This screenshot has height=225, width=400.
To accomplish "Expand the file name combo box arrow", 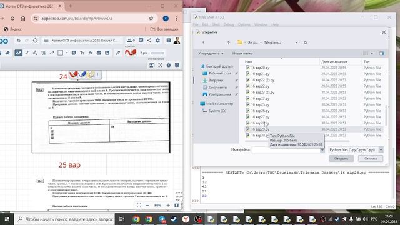I will 322,150.
